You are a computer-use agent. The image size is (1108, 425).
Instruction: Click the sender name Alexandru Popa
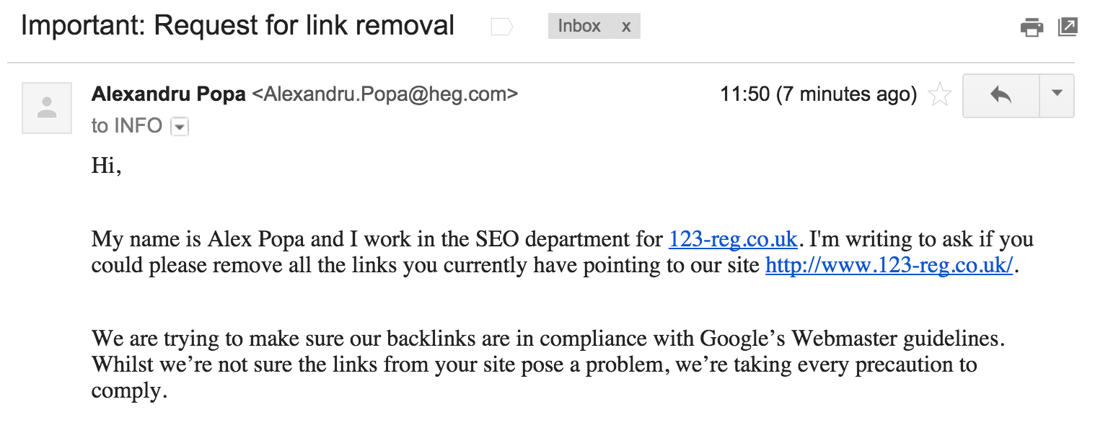point(169,94)
